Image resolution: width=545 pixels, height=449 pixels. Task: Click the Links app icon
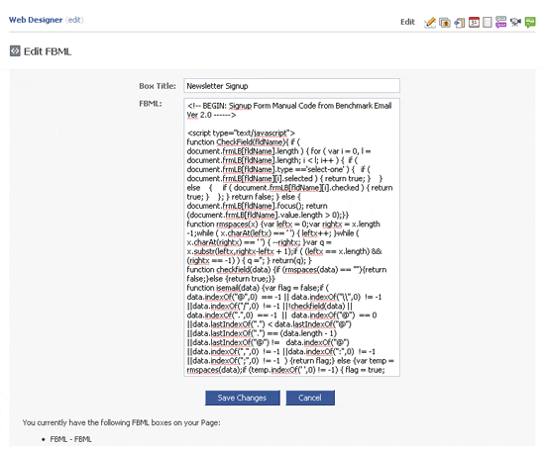460,23
